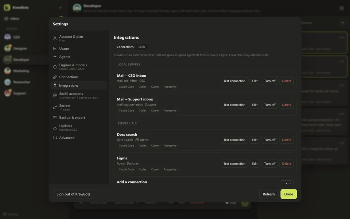
Task: Select the Researcher agent avatar in the main window sidebar
Action: pyautogui.click(x=8, y=82)
